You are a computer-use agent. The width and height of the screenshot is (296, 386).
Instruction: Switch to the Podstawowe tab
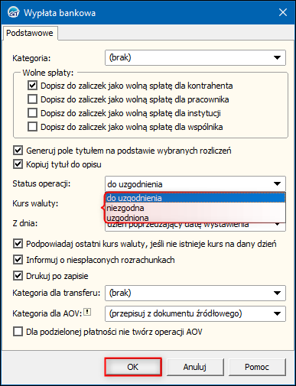30,33
